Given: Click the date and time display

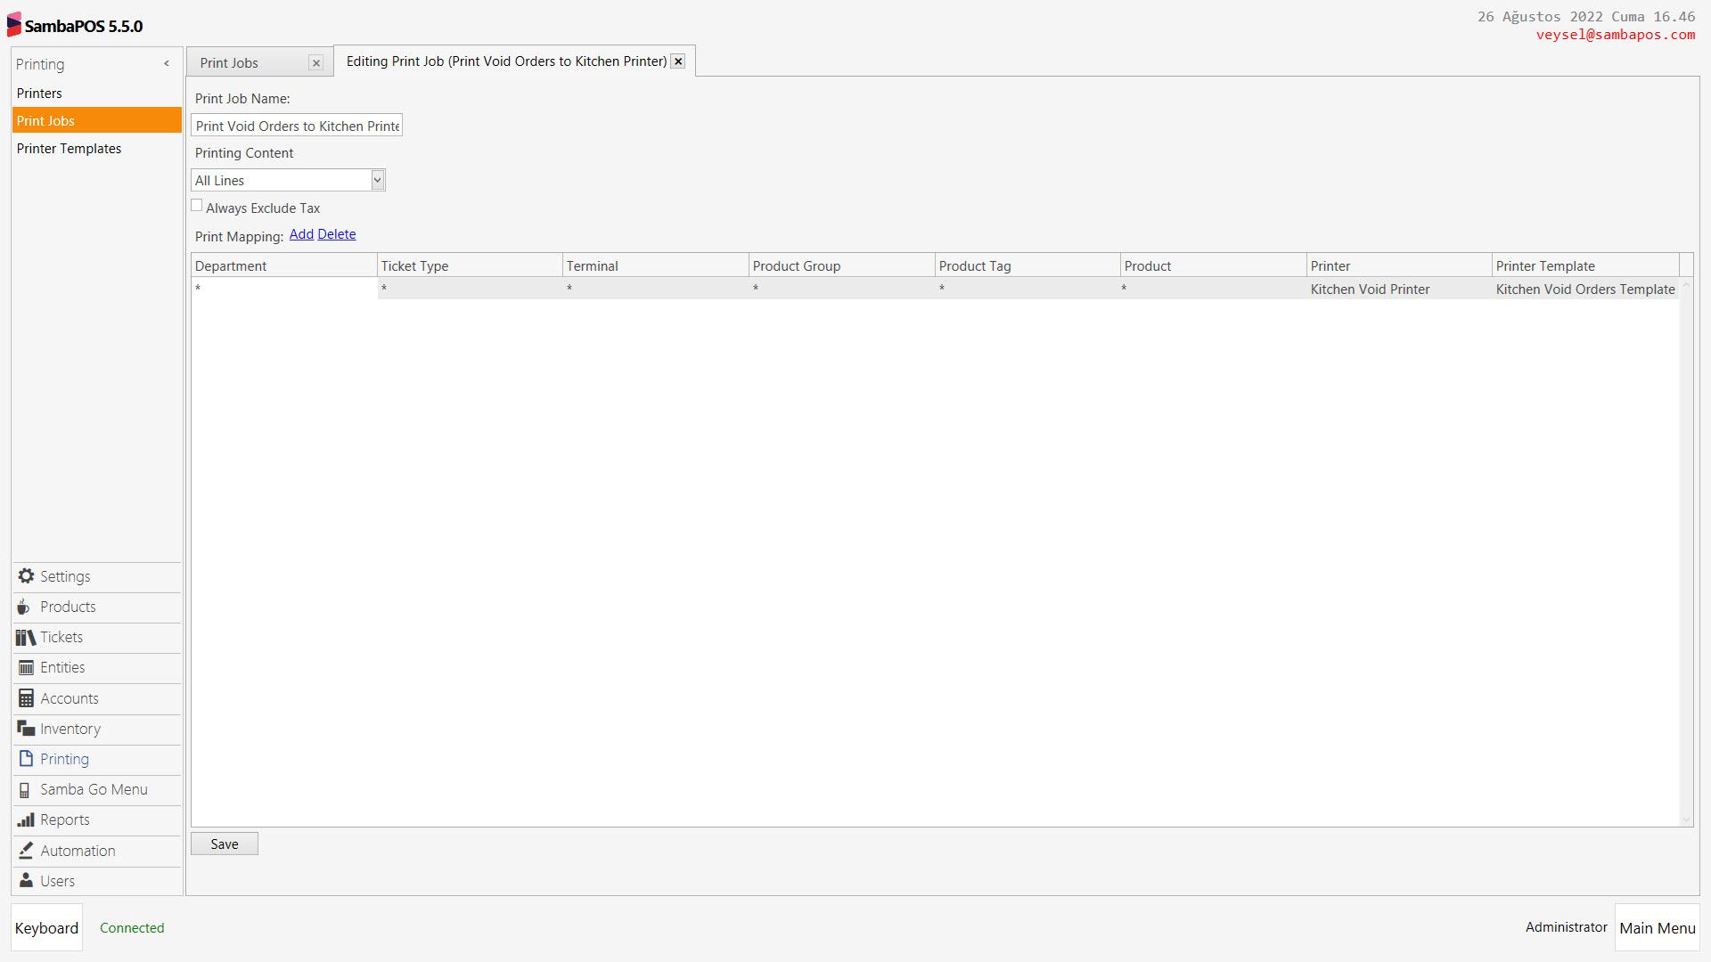Looking at the screenshot, I should point(1586,17).
